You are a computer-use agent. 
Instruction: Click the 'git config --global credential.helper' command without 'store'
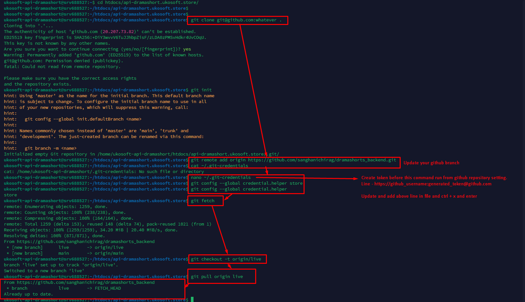[239, 189]
